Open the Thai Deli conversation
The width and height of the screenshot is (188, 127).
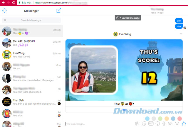[x=31, y=102]
